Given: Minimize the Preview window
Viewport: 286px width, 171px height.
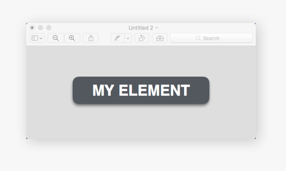Looking at the screenshot, I should [x=40, y=28].
